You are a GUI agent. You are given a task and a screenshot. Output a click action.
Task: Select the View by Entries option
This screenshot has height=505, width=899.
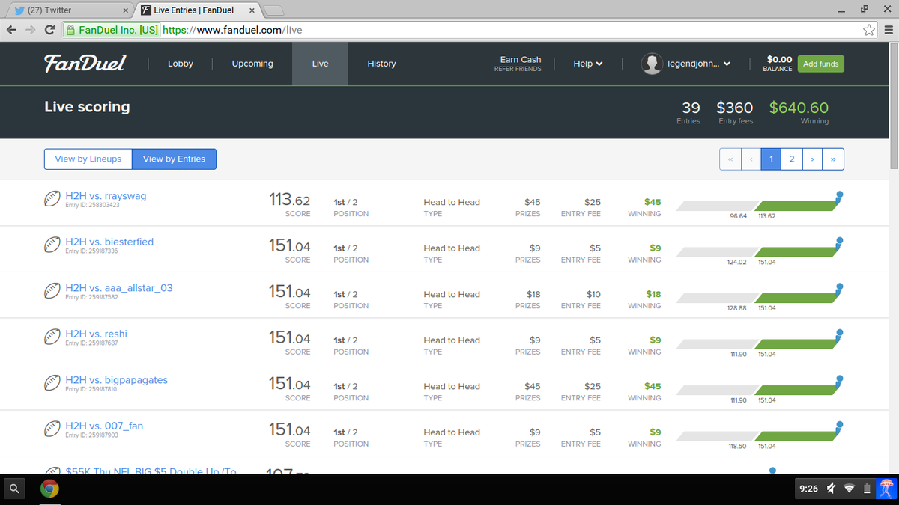(174, 159)
